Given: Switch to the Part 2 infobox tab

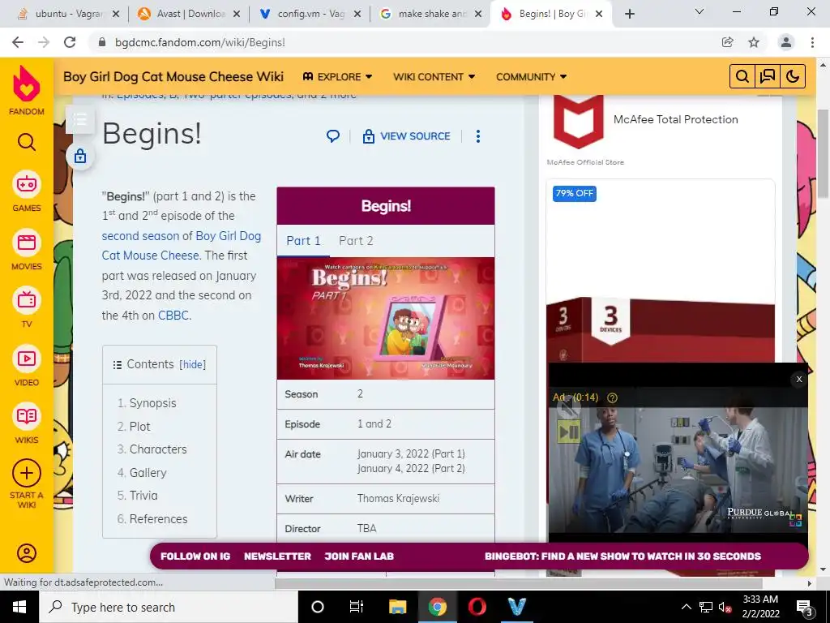Looking at the screenshot, I should pyautogui.click(x=356, y=240).
